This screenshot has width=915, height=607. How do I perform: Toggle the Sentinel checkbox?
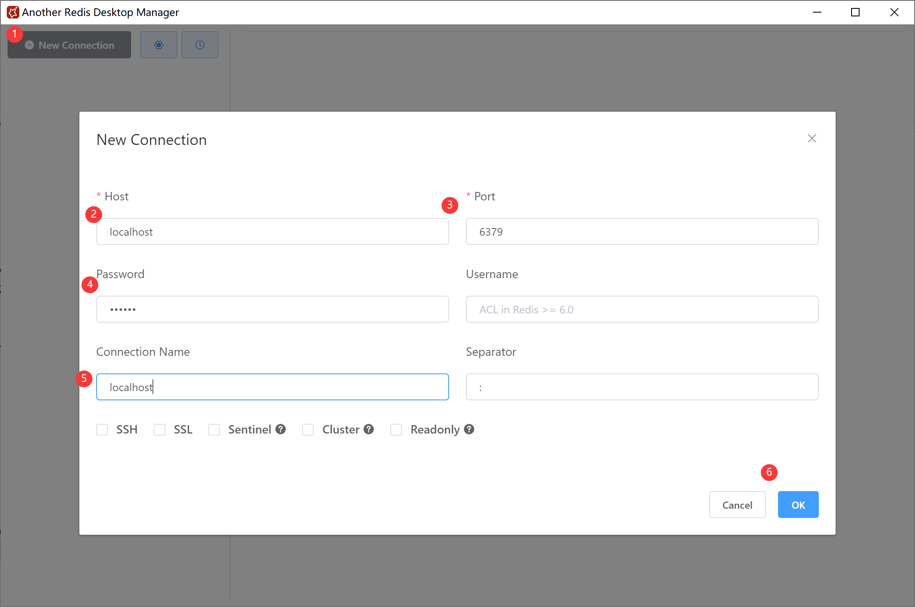(214, 430)
